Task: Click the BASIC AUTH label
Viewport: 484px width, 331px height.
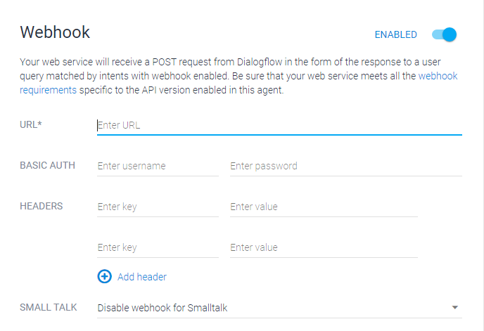Action: [x=47, y=166]
